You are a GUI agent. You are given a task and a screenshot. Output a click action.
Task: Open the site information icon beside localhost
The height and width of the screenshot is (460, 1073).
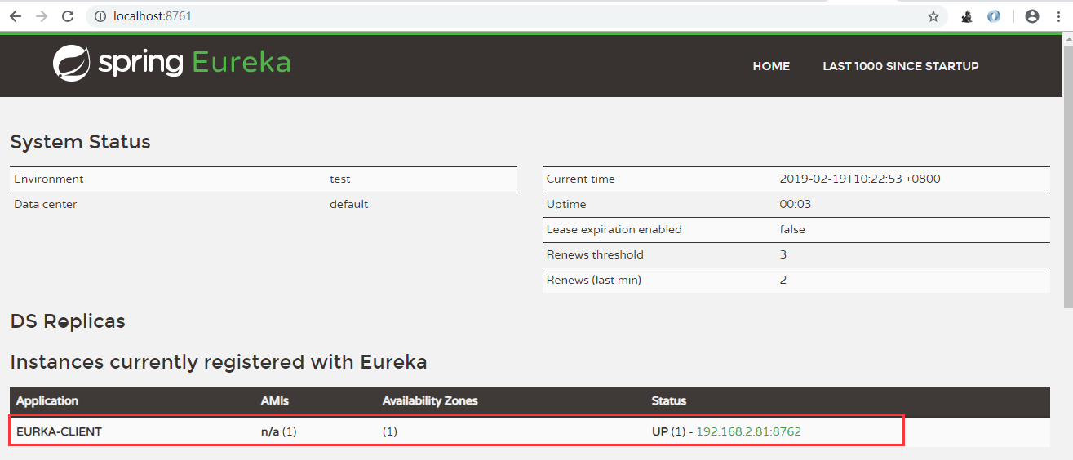pos(100,16)
